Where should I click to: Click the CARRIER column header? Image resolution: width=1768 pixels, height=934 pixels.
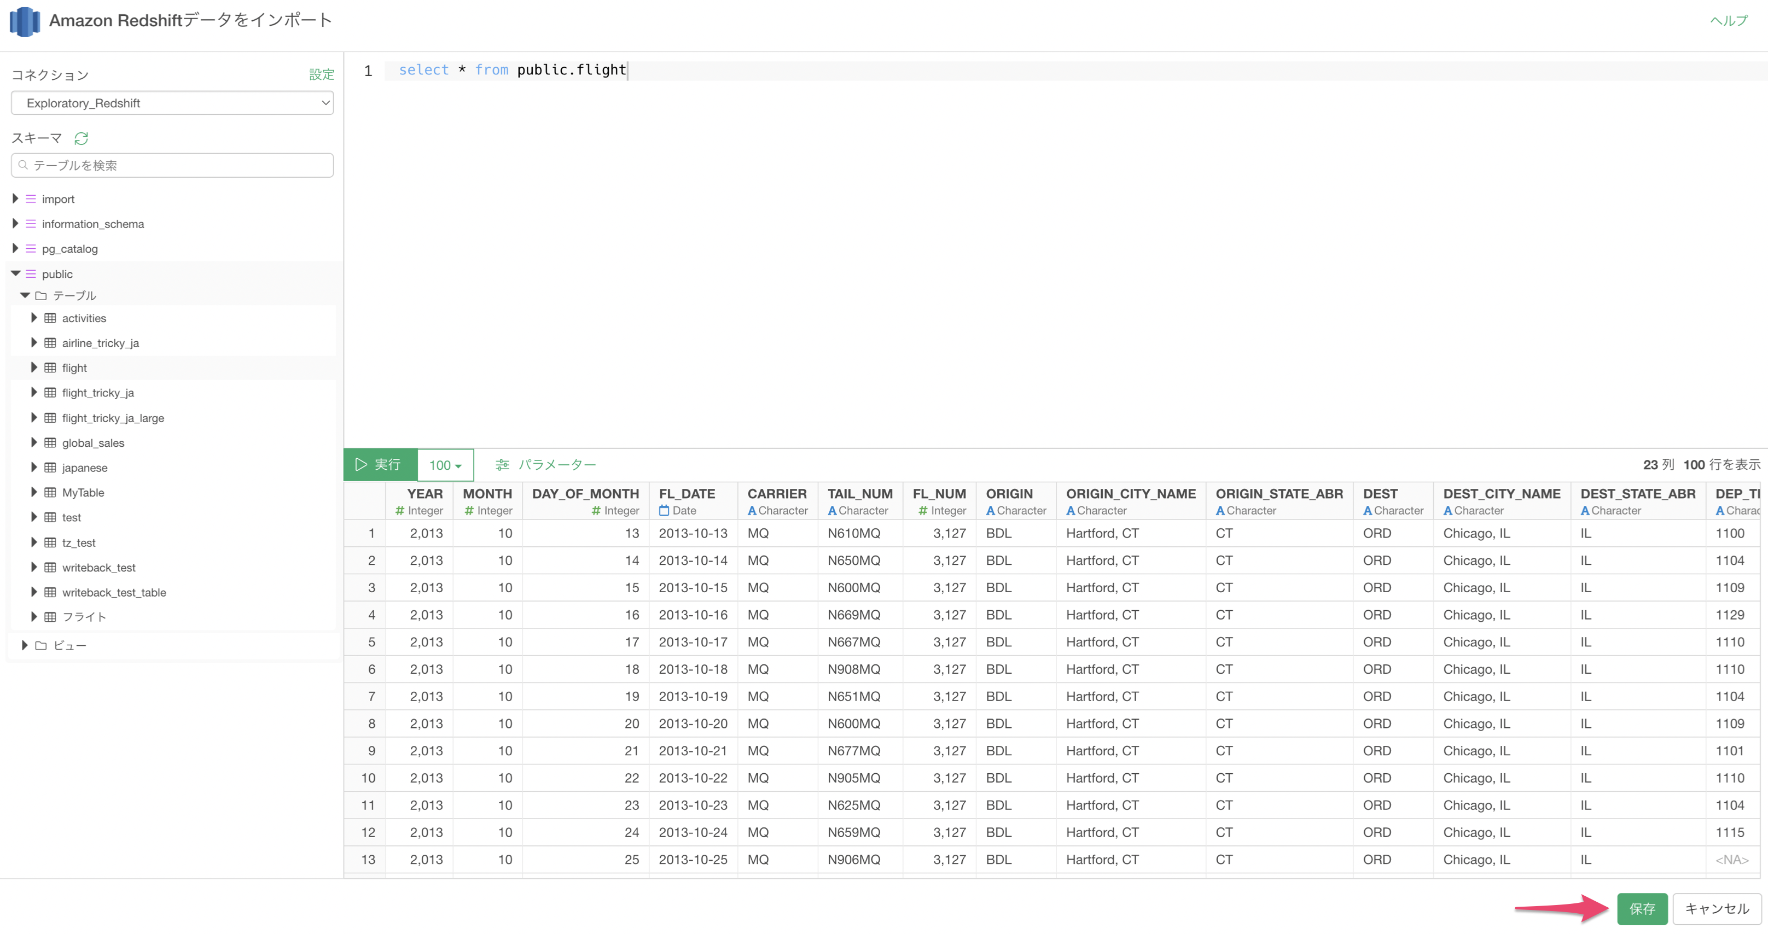point(778,501)
